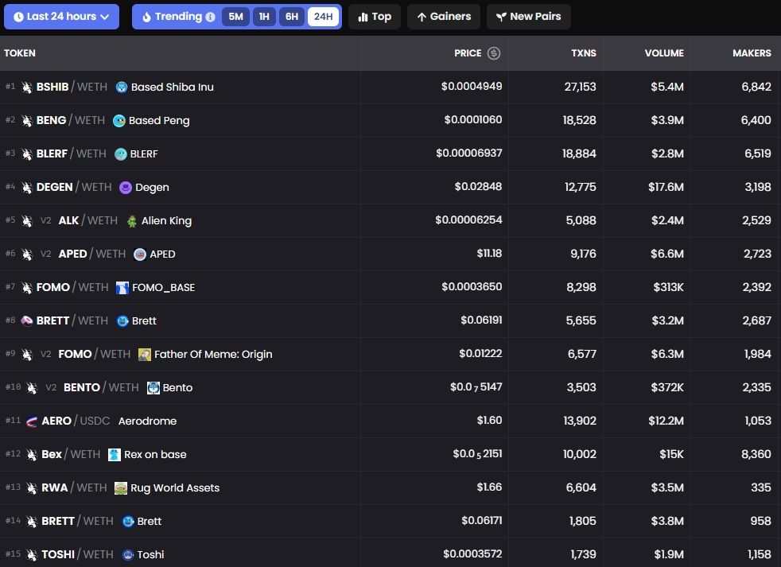The image size is (781, 567).
Task: Switch to the Gainers tab
Action: [x=444, y=17]
